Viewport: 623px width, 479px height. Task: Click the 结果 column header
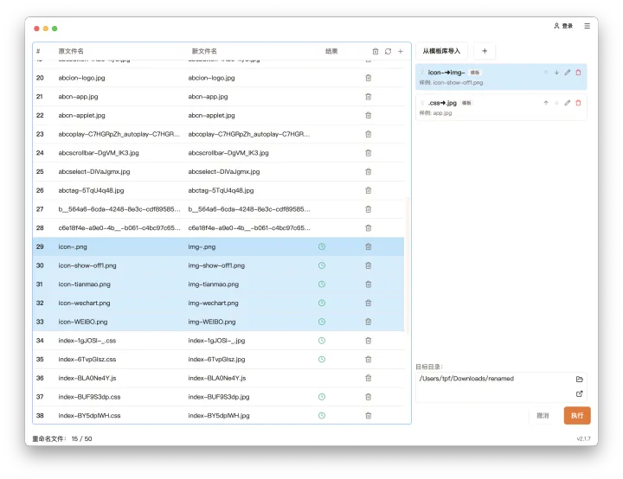point(331,51)
